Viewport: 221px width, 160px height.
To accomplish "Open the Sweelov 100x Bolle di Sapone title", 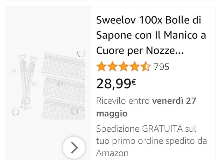I will pyautogui.click(x=151, y=35).
